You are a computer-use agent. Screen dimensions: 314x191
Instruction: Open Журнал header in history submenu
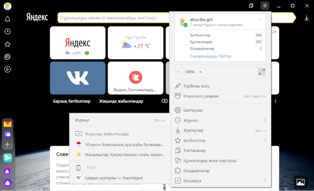(x=120, y=120)
